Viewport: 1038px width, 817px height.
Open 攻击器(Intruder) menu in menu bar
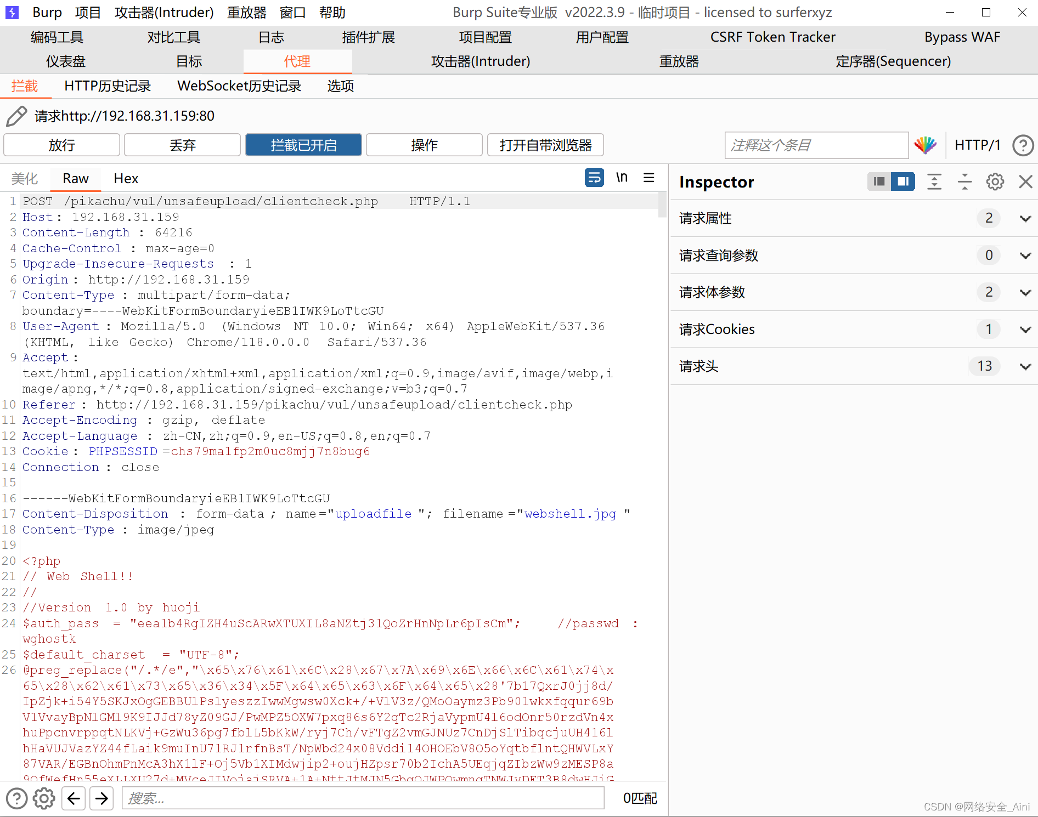coord(164,12)
